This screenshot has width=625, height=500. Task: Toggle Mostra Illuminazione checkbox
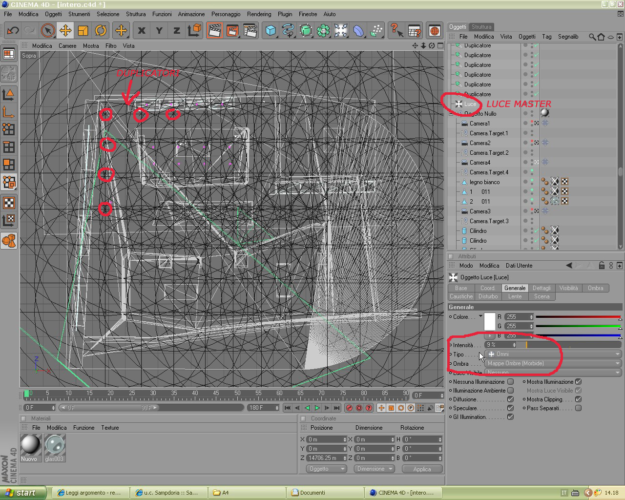coord(578,382)
